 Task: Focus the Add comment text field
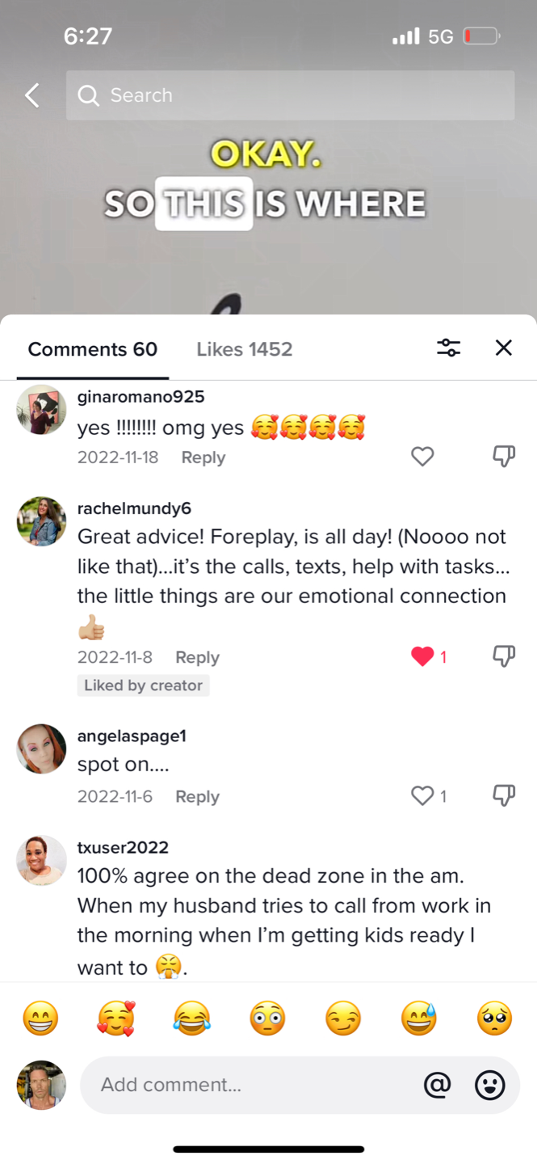(x=250, y=1085)
